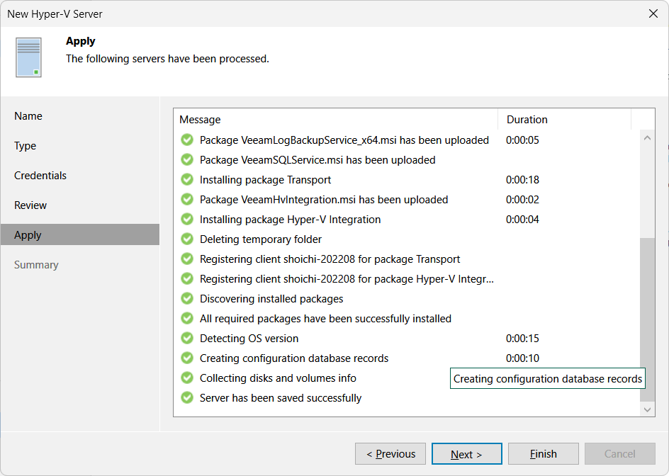Click the success icon for Detecting OS version

pyautogui.click(x=187, y=339)
